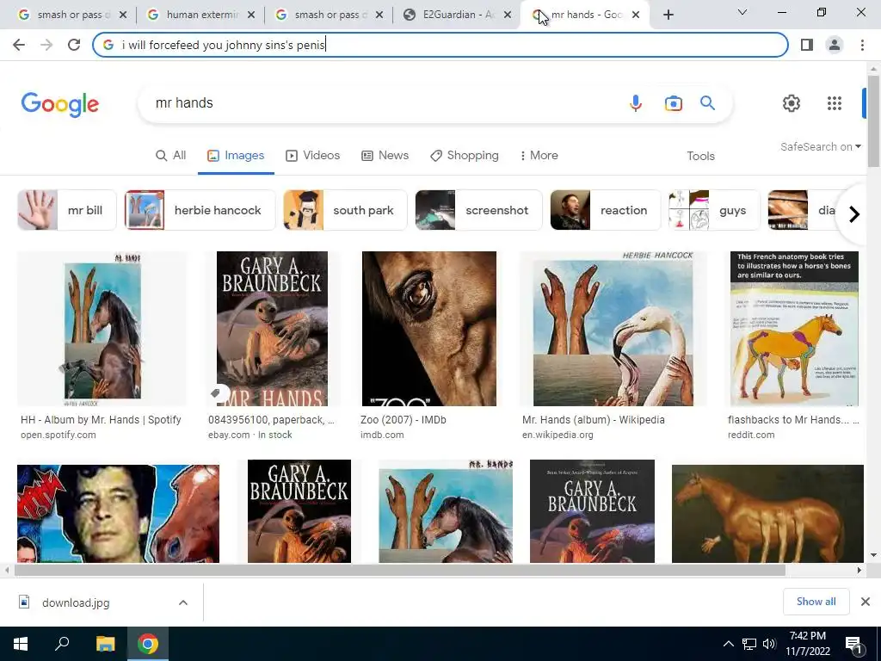881x661 pixels.
Task: Select the screenshot suggestion chip
Action: click(478, 210)
